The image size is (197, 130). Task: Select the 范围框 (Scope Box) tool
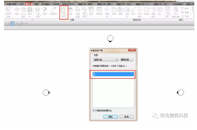tap(107, 12)
